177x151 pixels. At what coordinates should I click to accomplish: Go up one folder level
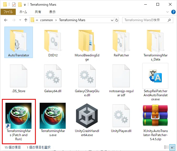[26, 20]
